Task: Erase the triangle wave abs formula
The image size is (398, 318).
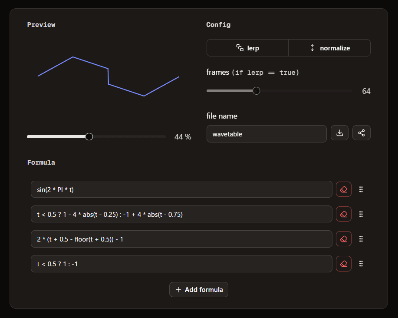Action: [343, 214]
